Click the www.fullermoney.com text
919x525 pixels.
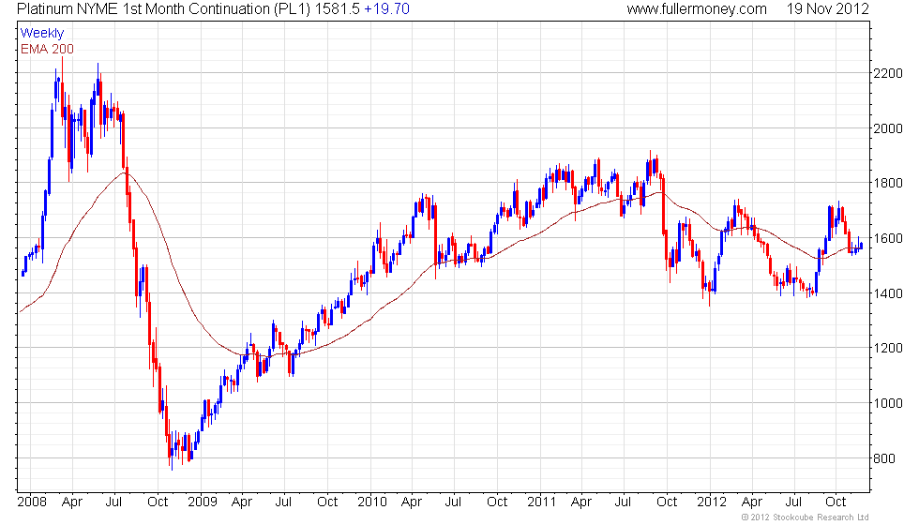(696, 8)
